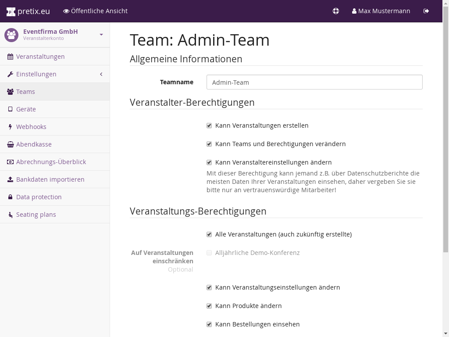Toggle Kann Teams und Berechtigungen verändern
This screenshot has height=337, width=449.
point(209,144)
